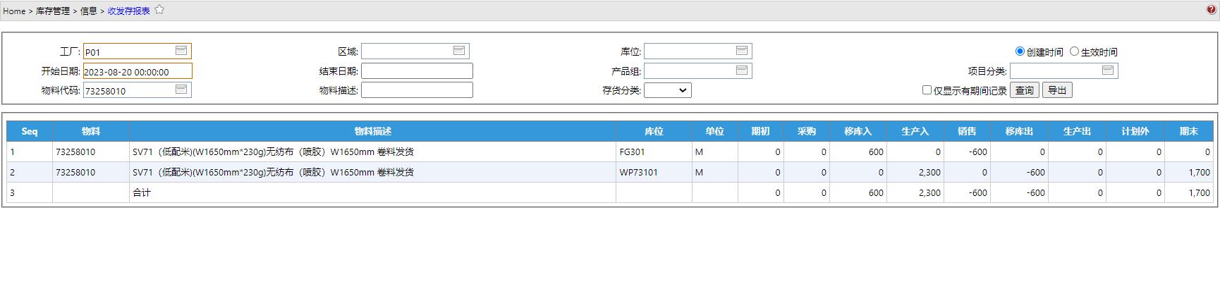Go to Home in the breadcrumb

14,11
